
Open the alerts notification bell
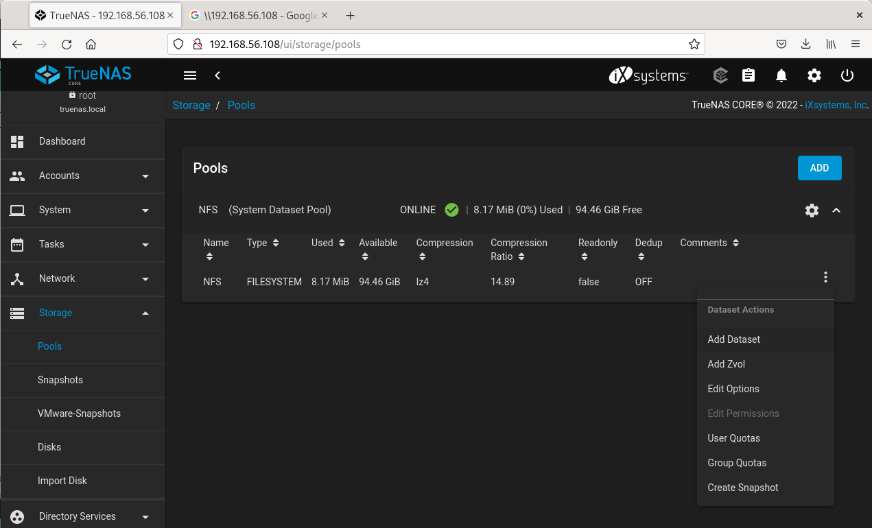781,75
